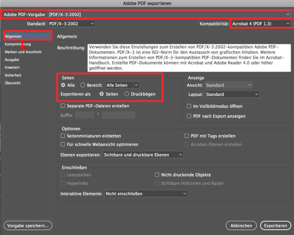Click the disabled Acrobat-Ebenen erstellen checkbox
The image size is (294, 235).
186,144
